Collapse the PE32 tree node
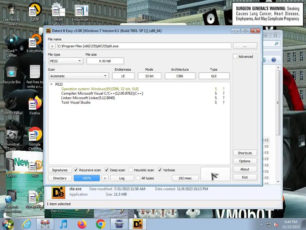The image size is (306, 230). pyautogui.click(x=51, y=84)
